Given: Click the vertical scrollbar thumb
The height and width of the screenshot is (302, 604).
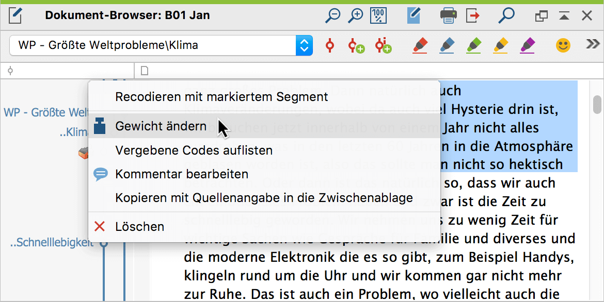Looking at the screenshot, I should click(x=597, y=105).
